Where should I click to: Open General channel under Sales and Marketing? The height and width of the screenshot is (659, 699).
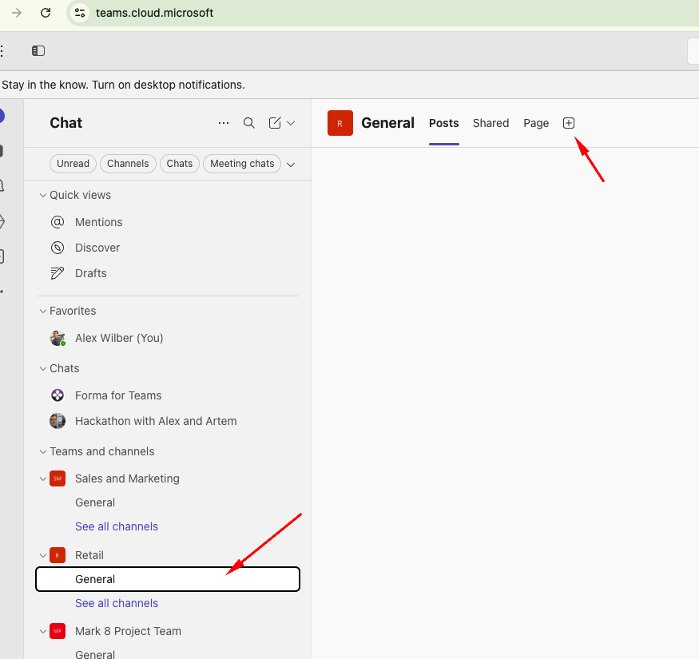(x=168, y=502)
